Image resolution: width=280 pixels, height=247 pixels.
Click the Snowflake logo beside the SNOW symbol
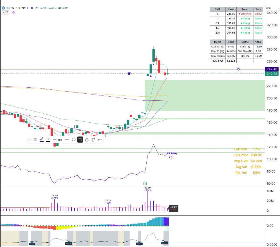pyautogui.click(x=3, y=8)
